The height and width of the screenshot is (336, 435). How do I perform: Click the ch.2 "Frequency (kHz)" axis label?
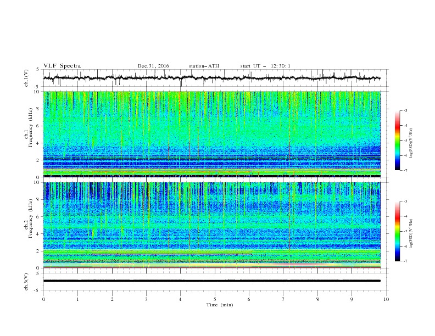pos(30,219)
